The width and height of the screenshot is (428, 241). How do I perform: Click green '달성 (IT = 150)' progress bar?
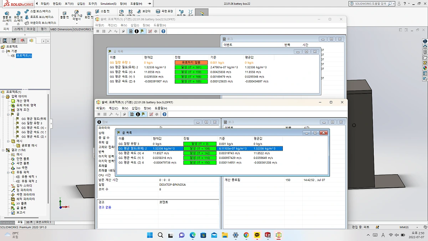[200, 162]
